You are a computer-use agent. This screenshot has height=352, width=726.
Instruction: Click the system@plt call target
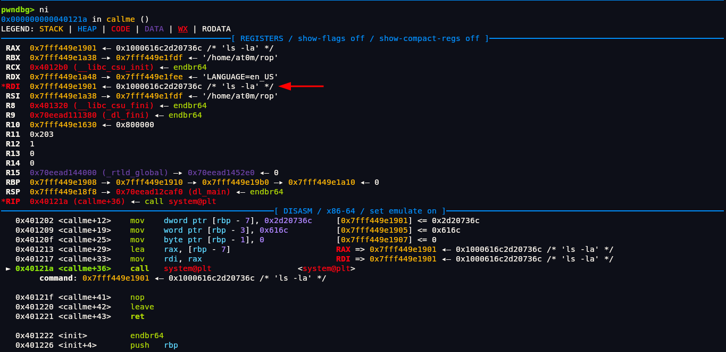pos(188,268)
